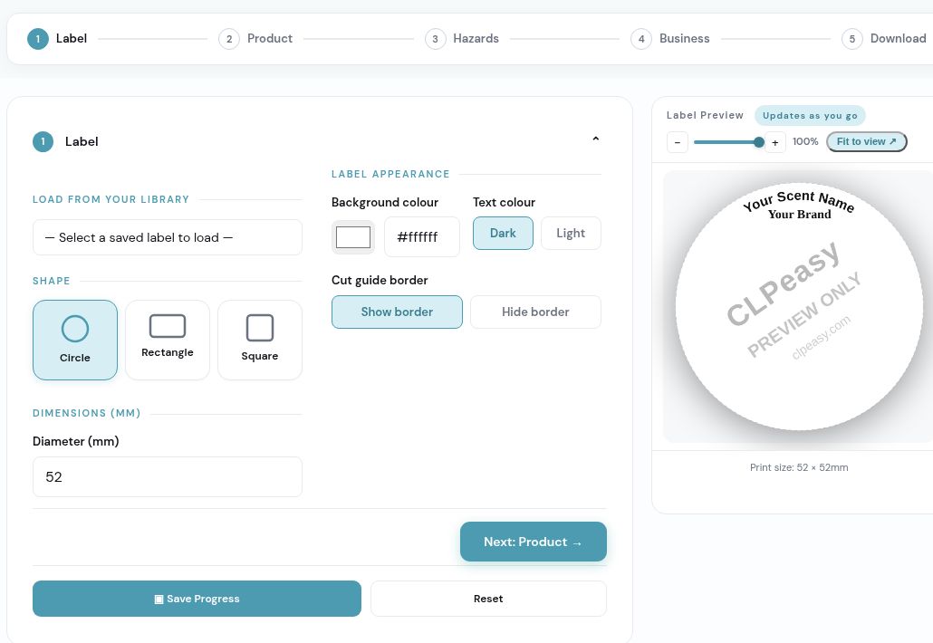Click step 4 number circle

[x=641, y=39]
